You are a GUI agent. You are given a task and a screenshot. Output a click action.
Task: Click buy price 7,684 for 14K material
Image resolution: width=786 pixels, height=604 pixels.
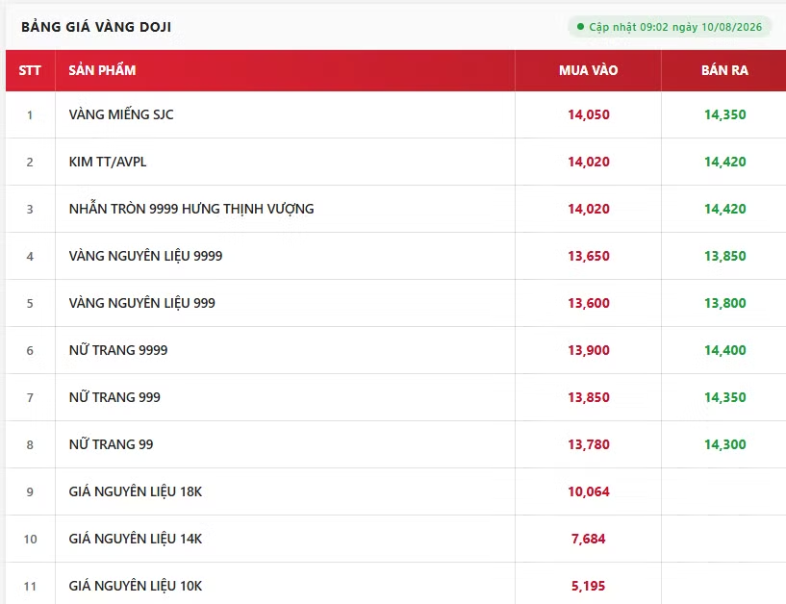pos(589,539)
